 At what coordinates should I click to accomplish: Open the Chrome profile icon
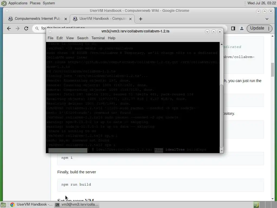242,28
